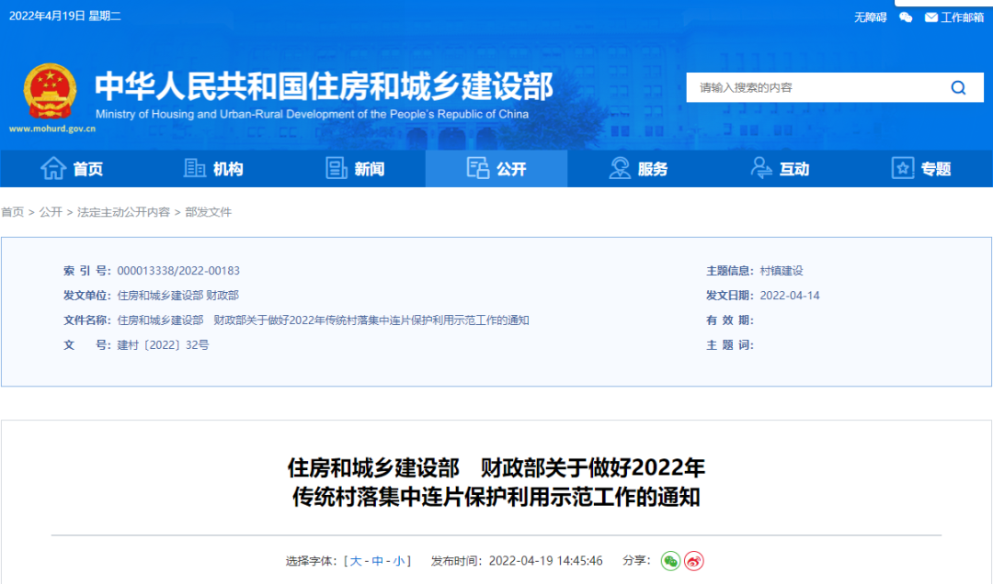993x584 pixels.
Task: Click the article headline about 2022年传统村落
Action: click(496, 482)
